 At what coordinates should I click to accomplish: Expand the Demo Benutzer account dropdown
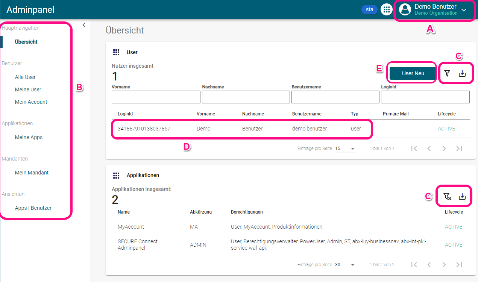tap(464, 10)
